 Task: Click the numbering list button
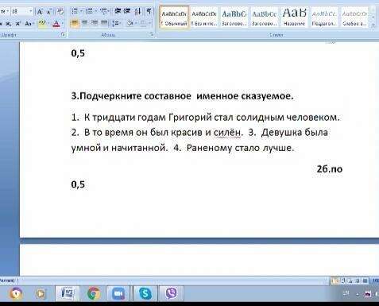(x=90, y=11)
